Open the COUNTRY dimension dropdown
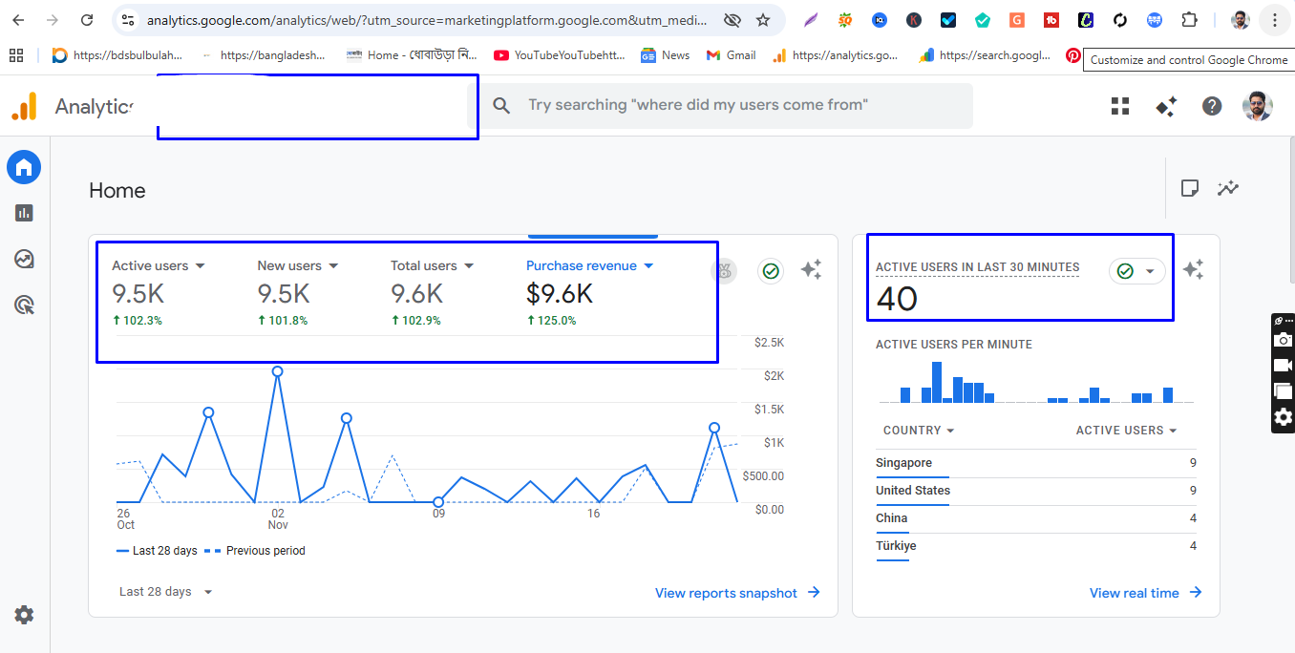 click(919, 431)
